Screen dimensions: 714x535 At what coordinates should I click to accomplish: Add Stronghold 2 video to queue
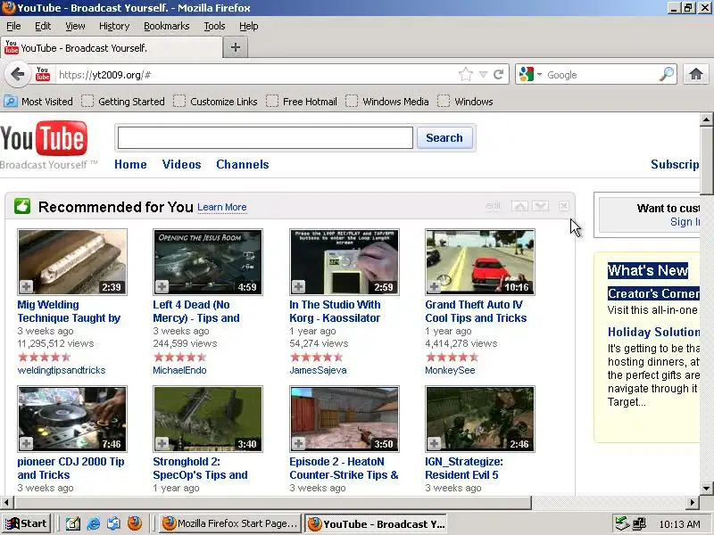click(162, 443)
